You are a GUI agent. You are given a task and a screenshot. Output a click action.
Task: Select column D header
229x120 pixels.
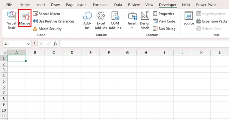pyautogui.click(x=72, y=53)
